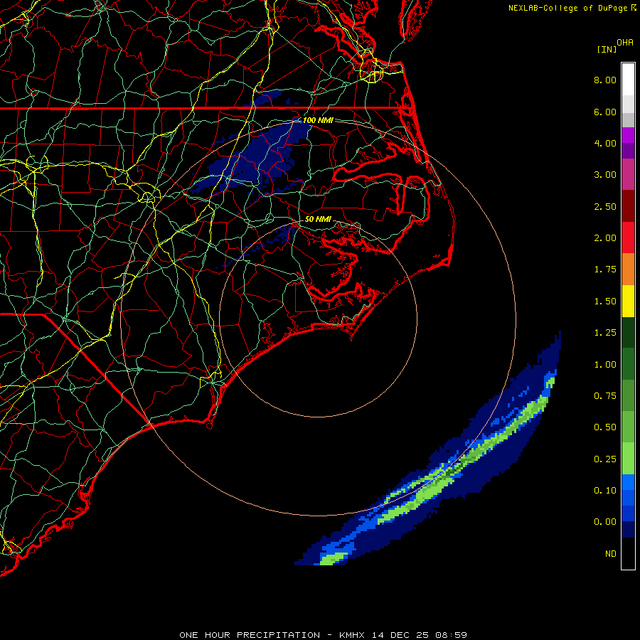Click the 0.50 legend value
This screenshot has width=640, height=640.
tap(605, 427)
